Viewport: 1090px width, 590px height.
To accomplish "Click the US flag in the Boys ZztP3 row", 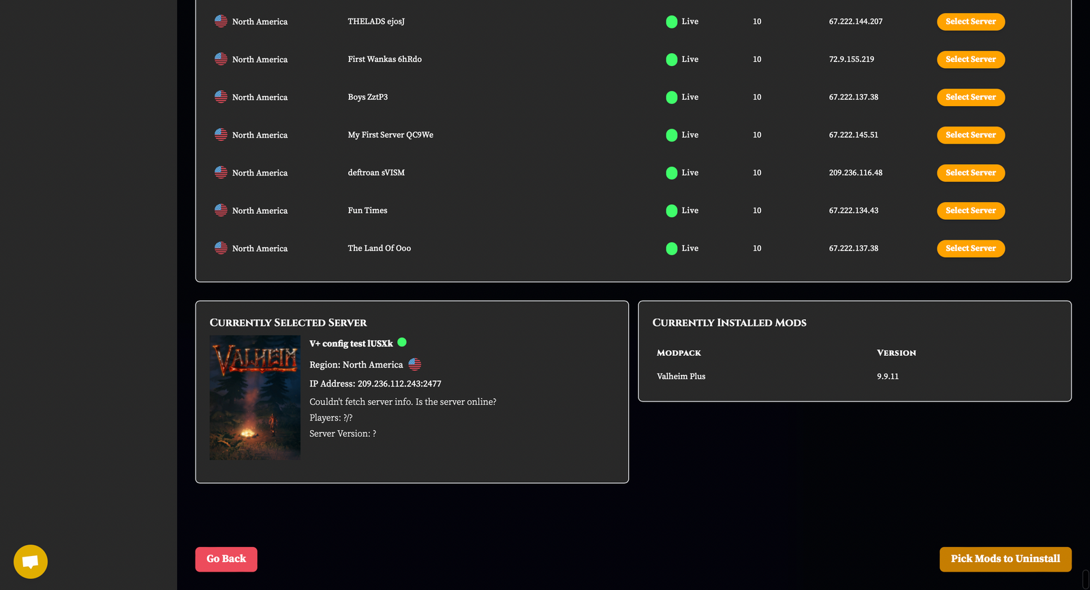I will pos(221,97).
